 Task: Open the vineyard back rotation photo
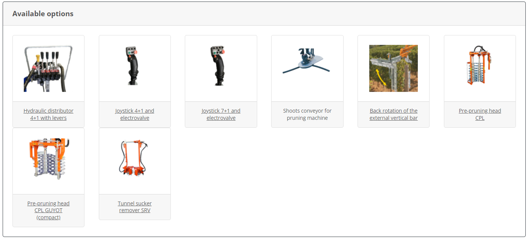[x=393, y=68]
